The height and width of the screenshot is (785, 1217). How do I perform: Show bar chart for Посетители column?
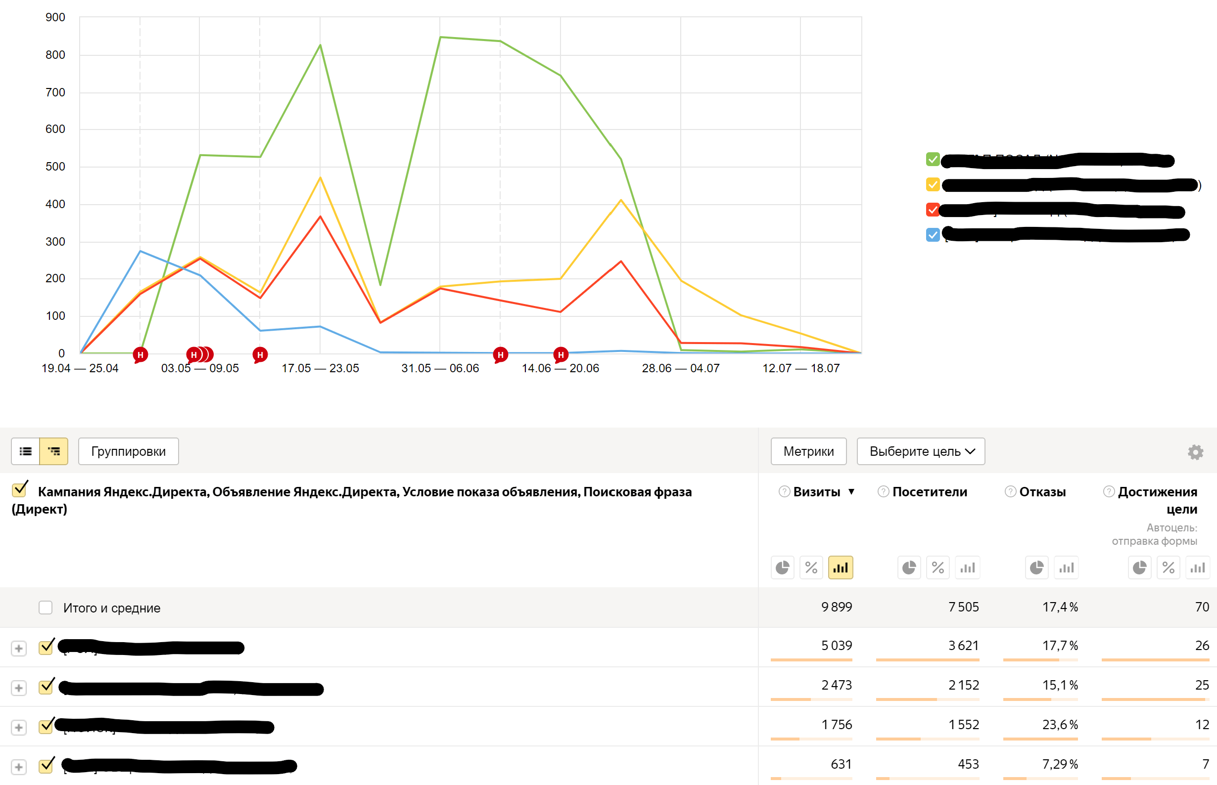click(x=967, y=567)
